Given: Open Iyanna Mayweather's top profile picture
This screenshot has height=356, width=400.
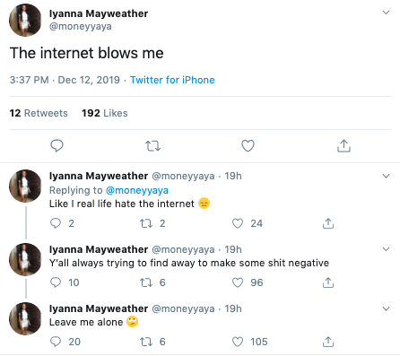Looking at the screenshot, I should (25, 20).
